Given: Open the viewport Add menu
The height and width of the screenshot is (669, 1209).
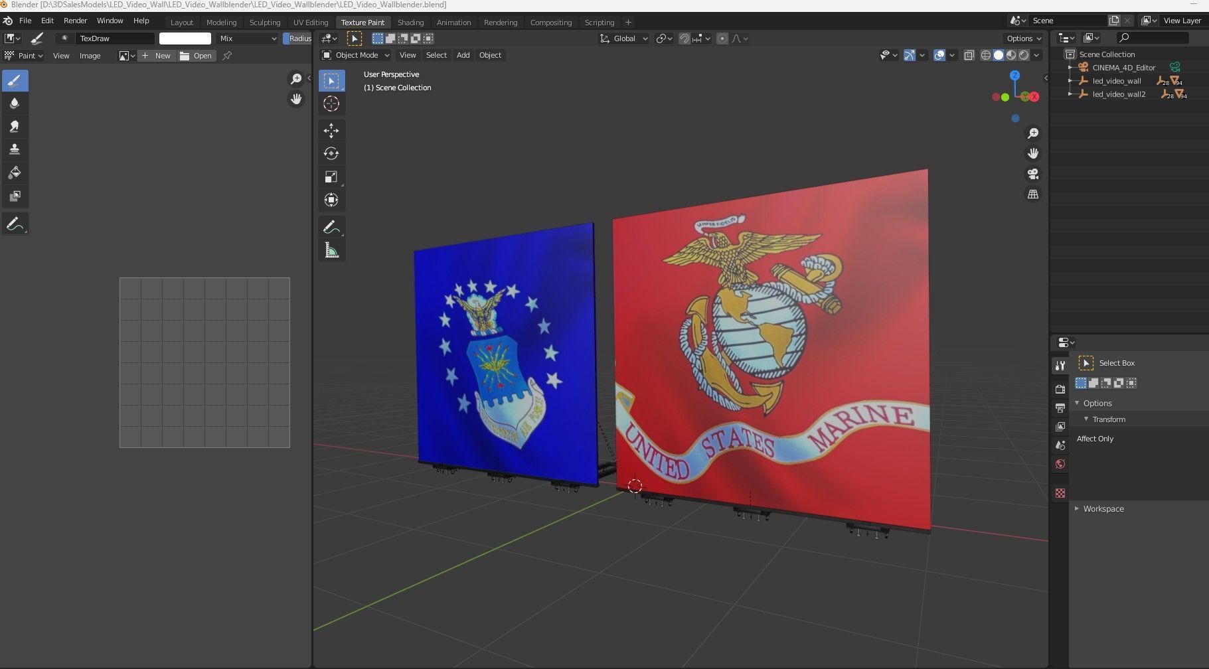Looking at the screenshot, I should click(463, 55).
